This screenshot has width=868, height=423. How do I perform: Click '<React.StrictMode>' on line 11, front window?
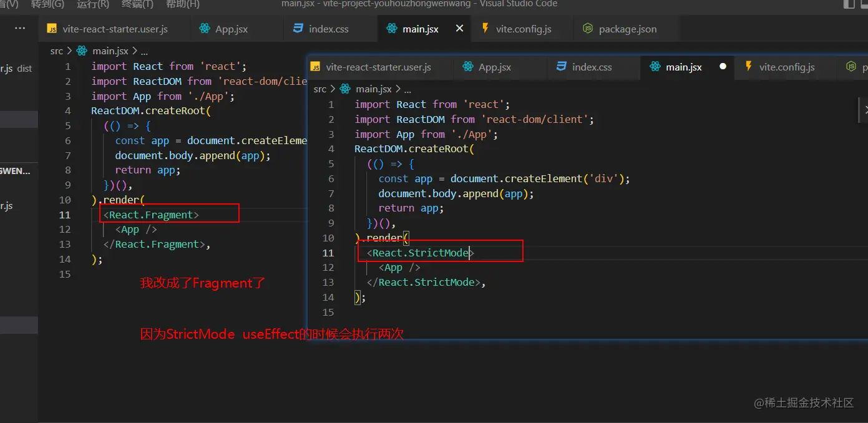421,253
